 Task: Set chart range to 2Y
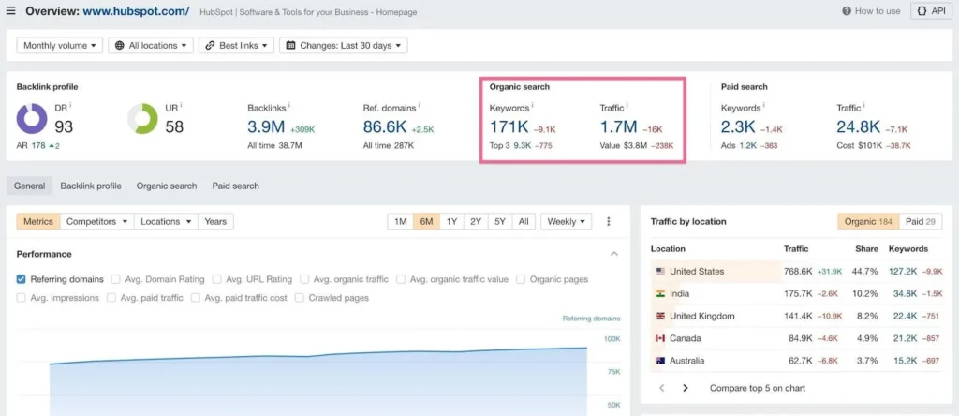[476, 221]
